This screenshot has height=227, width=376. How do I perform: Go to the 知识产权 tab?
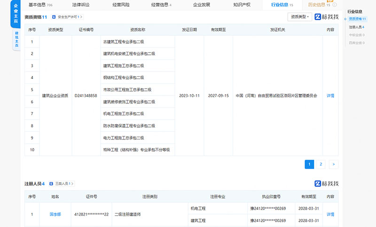pos(242,5)
